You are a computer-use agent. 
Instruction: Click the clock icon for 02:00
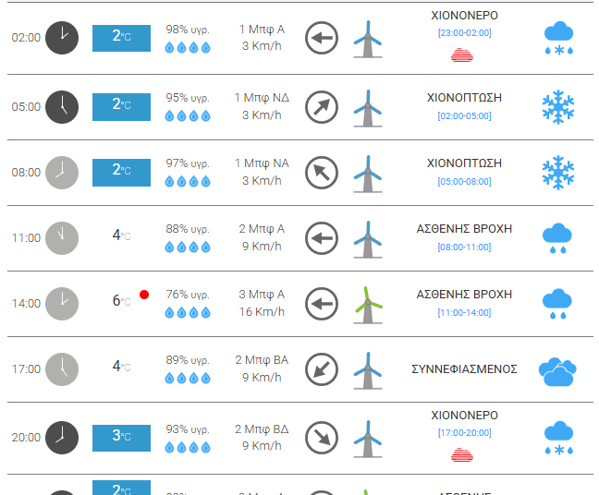point(63,38)
